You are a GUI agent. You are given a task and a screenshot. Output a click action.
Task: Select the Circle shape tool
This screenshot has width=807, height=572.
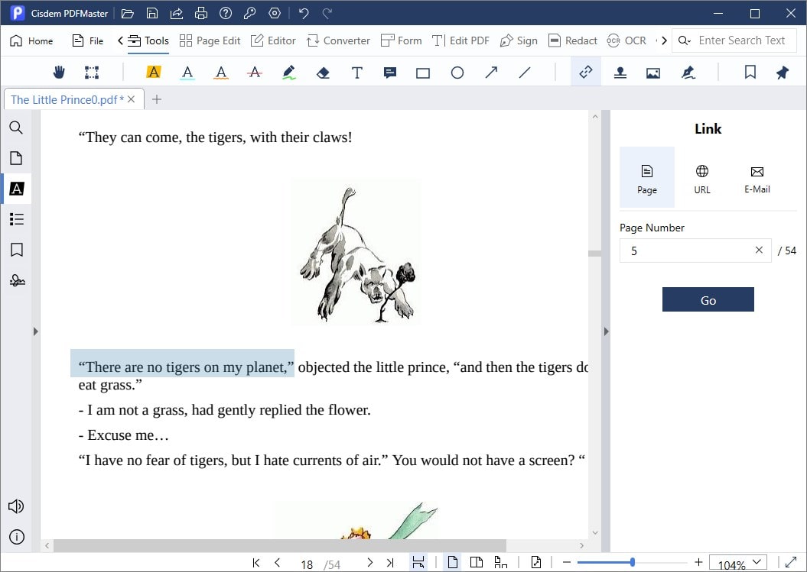[x=457, y=73]
